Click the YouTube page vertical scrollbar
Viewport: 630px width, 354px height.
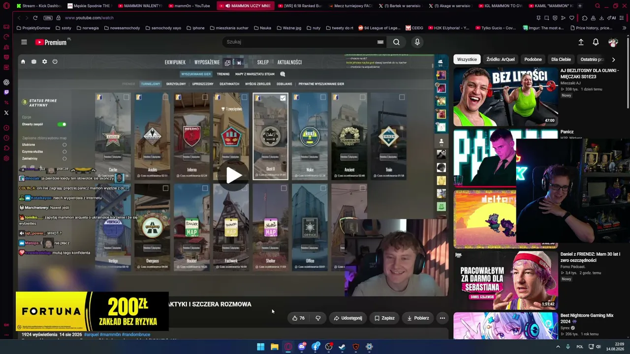[x=628, y=74]
